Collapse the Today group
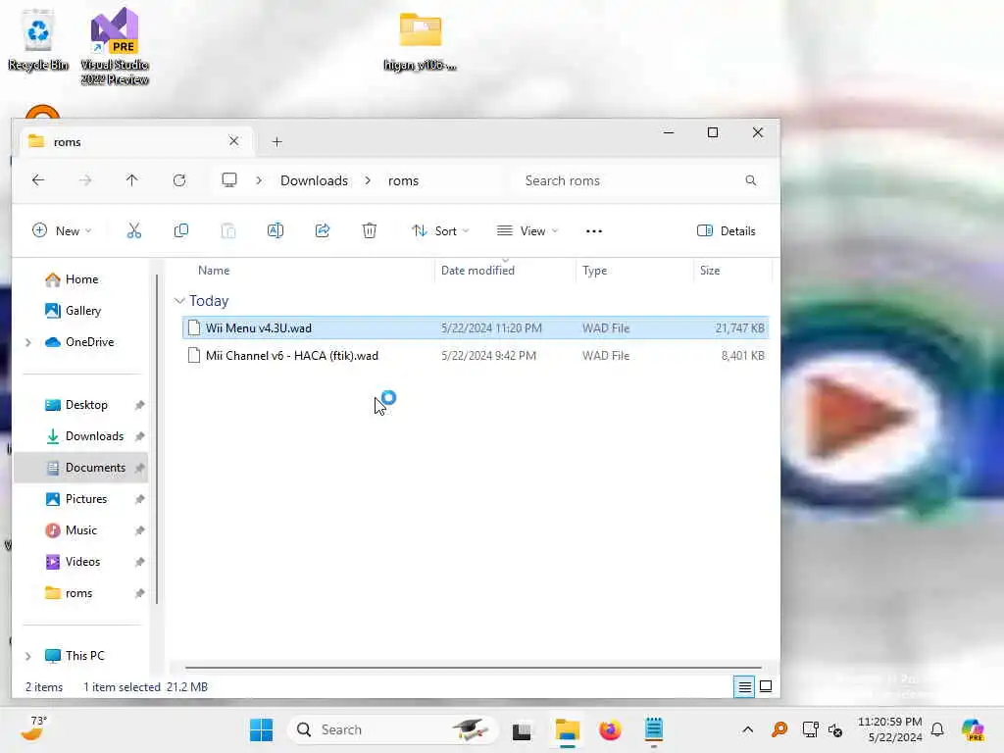Viewport: 1004px width, 753px height. (180, 301)
